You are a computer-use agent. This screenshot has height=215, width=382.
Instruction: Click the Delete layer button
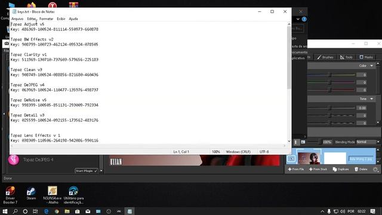[361, 169]
